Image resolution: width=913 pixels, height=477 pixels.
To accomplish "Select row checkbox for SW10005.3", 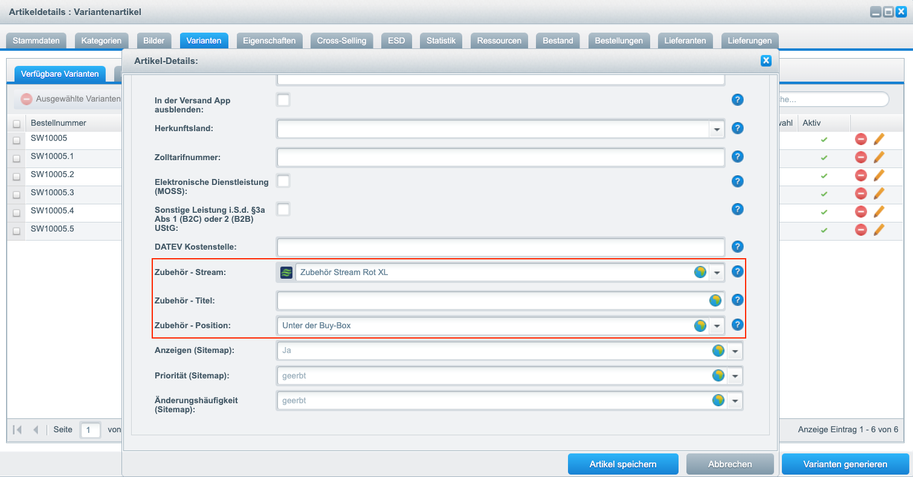I will click(17, 195).
